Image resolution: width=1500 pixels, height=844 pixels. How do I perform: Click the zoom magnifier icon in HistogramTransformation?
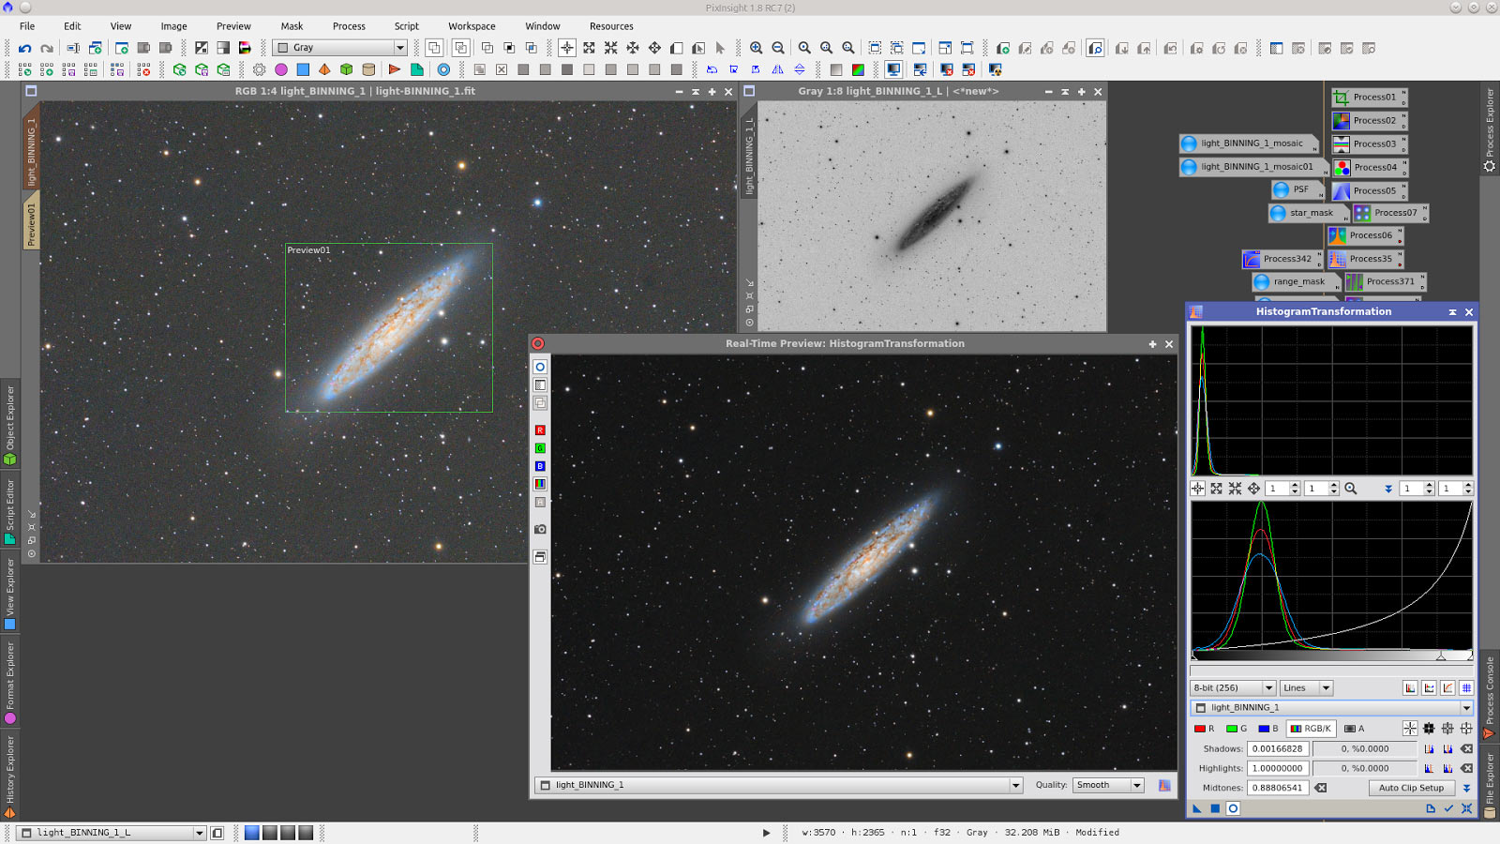coord(1351,489)
